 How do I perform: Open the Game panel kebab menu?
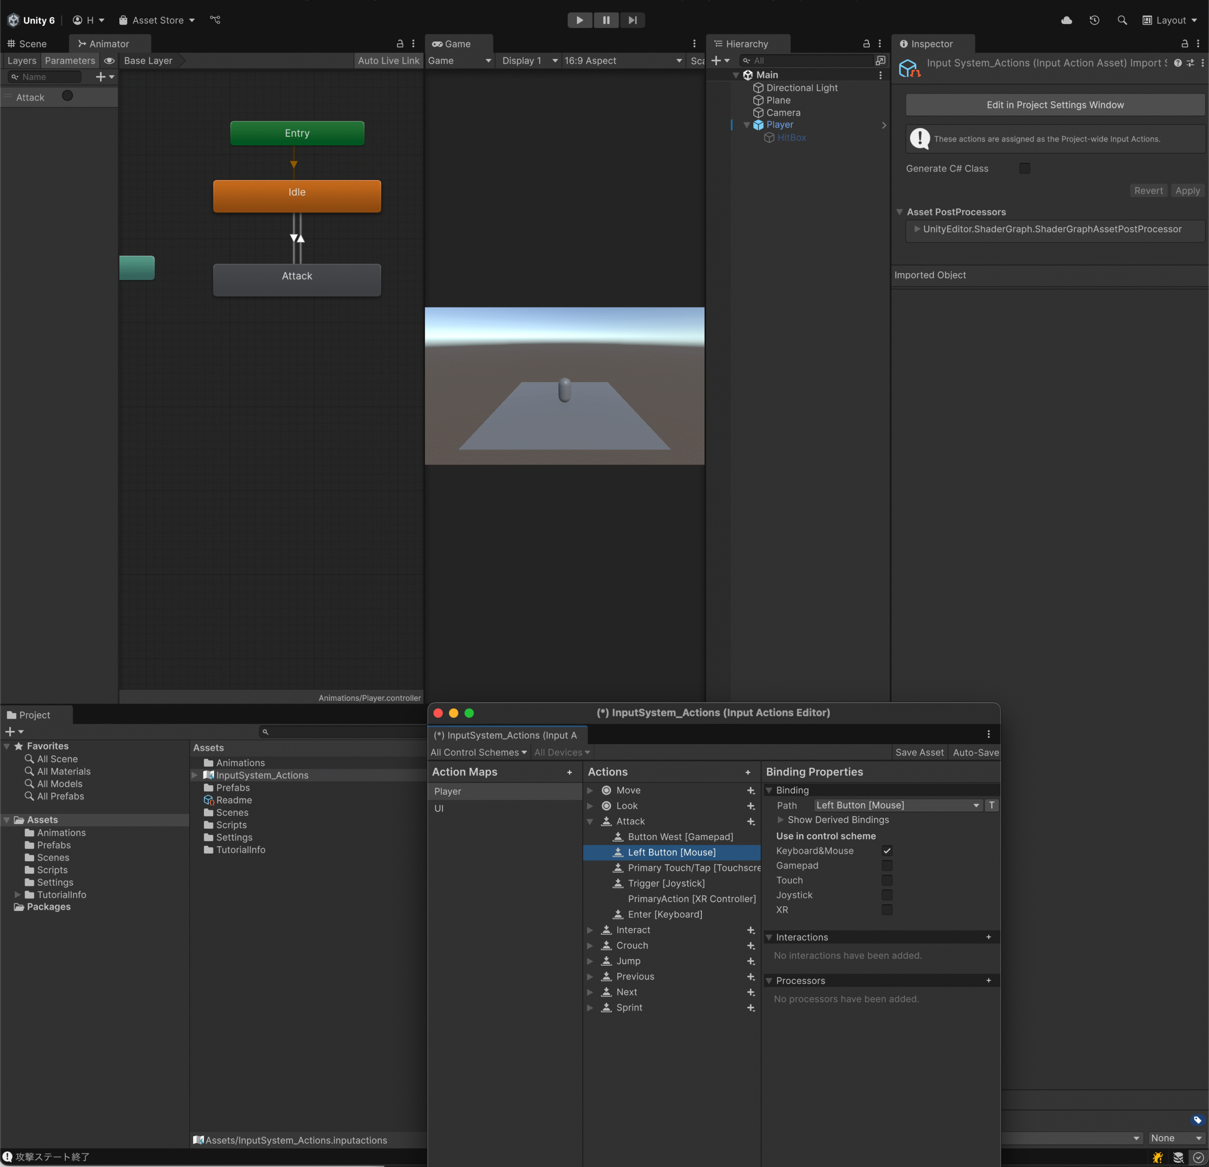(694, 44)
